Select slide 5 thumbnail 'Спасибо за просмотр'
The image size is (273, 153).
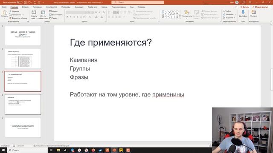(23, 127)
